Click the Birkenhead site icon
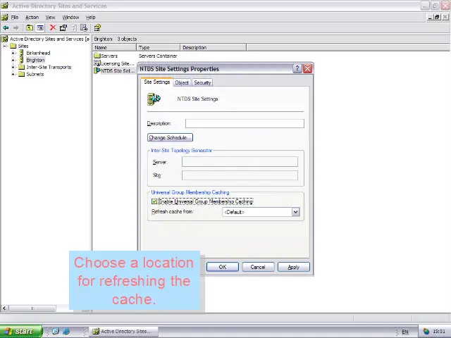The width and height of the screenshot is (451, 338). pyautogui.click(x=22, y=53)
